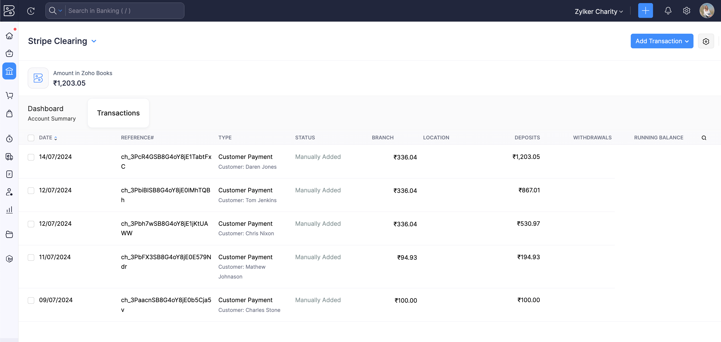The width and height of the screenshot is (721, 342).
Task: Open the Sales cart icon in sidebar
Action: [9, 95]
